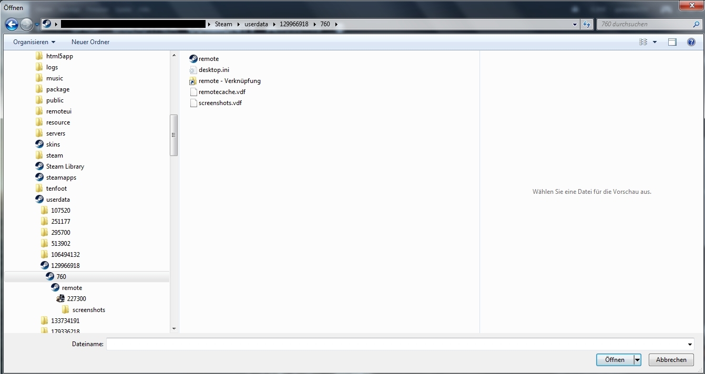Viewport: 705px width, 374px height.
Task: Expand subfolders arrow after Steam in path
Action: (238, 24)
